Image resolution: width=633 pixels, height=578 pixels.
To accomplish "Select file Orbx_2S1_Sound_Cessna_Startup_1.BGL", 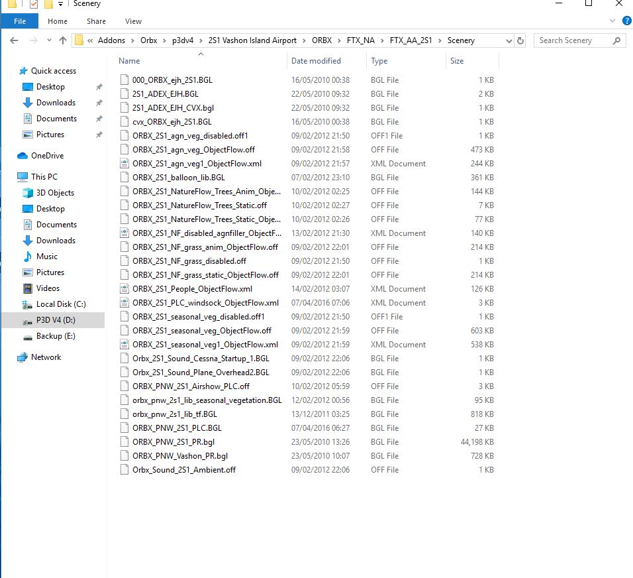I will [201, 359].
